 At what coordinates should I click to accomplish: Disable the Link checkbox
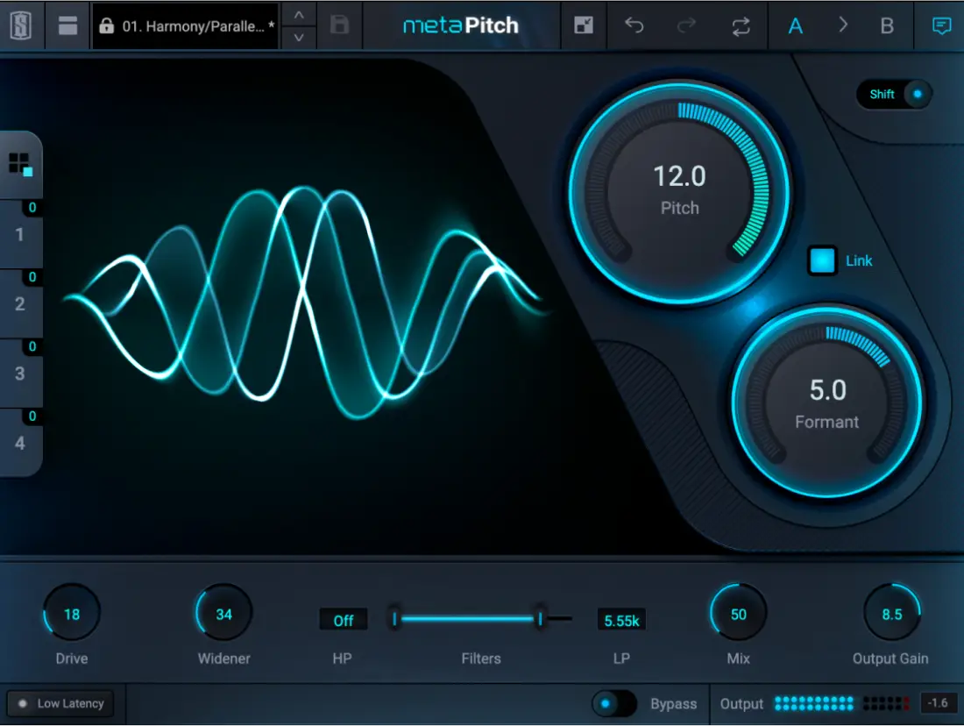pos(822,260)
